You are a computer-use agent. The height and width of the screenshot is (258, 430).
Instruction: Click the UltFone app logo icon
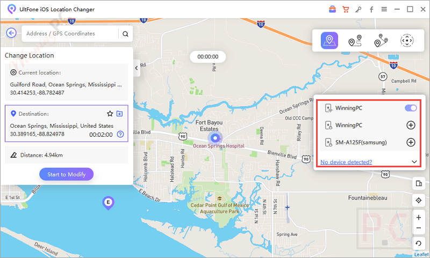[11, 9]
